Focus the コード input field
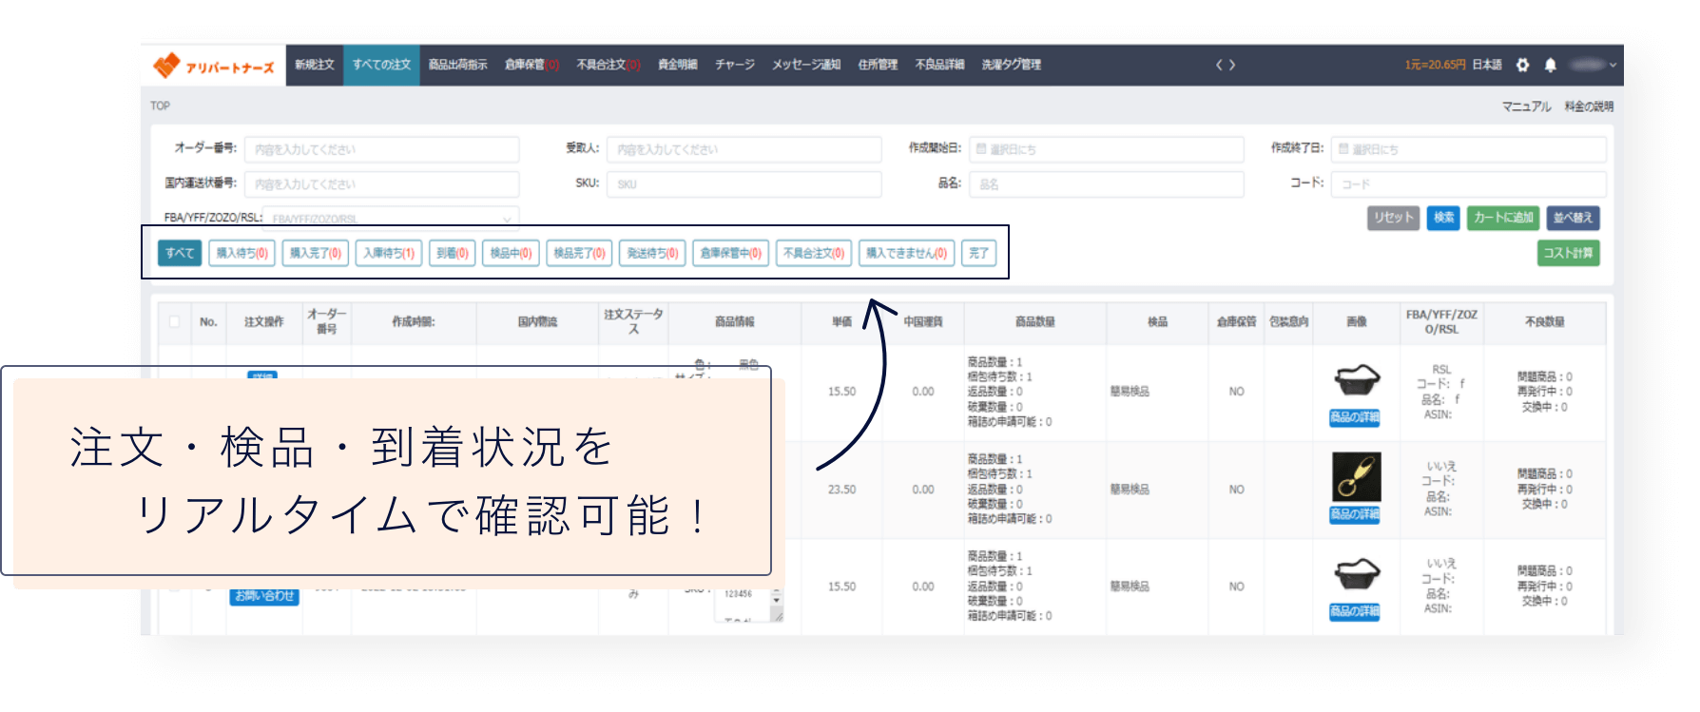 point(1468,184)
